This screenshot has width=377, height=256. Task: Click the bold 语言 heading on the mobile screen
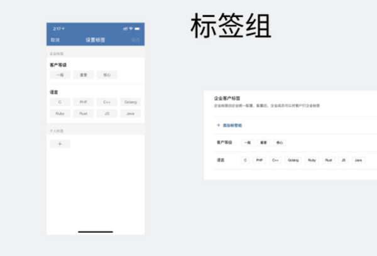[54, 92]
